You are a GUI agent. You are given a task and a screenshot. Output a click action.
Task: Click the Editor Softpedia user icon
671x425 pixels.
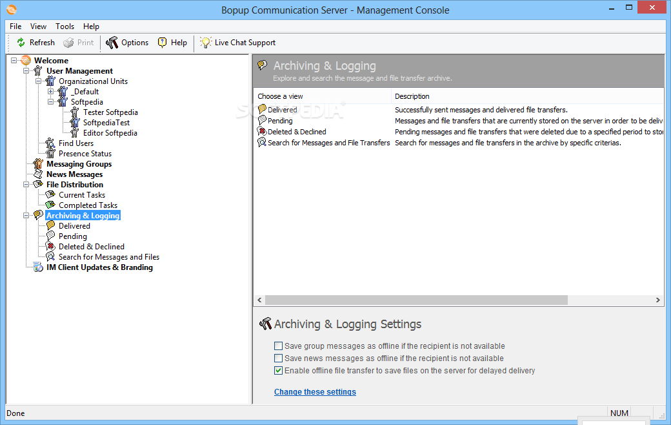(x=75, y=133)
